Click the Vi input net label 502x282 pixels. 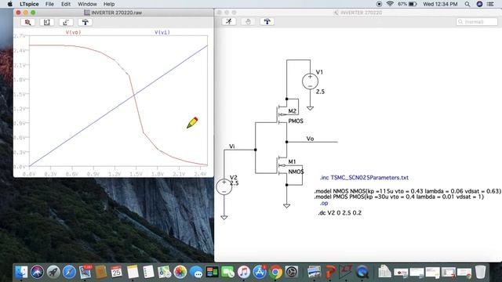pyautogui.click(x=232, y=146)
